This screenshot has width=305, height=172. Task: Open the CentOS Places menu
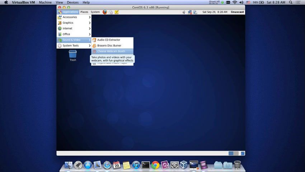[x=84, y=12]
